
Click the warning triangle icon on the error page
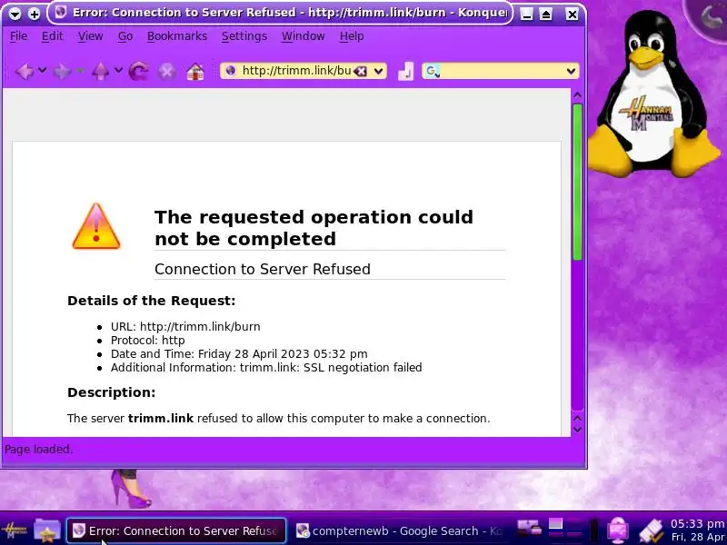click(96, 226)
